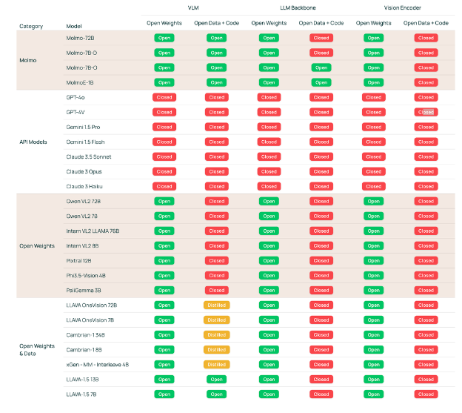Click Molmo-7B-D VLM data Open badge

click(x=216, y=53)
